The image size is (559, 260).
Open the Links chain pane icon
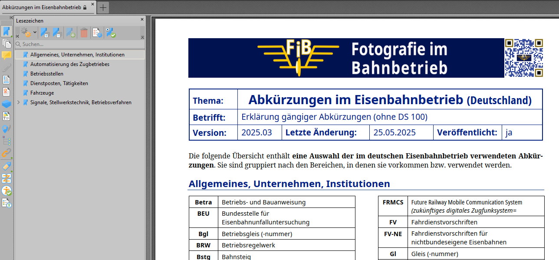click(x=6, y=153)
